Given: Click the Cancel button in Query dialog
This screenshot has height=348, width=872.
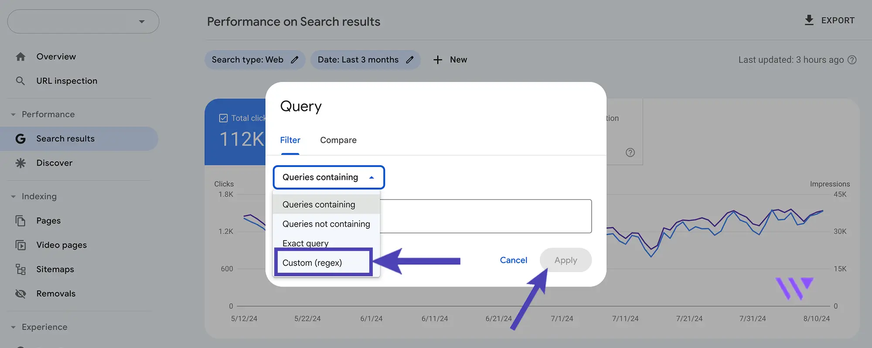Looking at the screenshot, I should 514,260.
